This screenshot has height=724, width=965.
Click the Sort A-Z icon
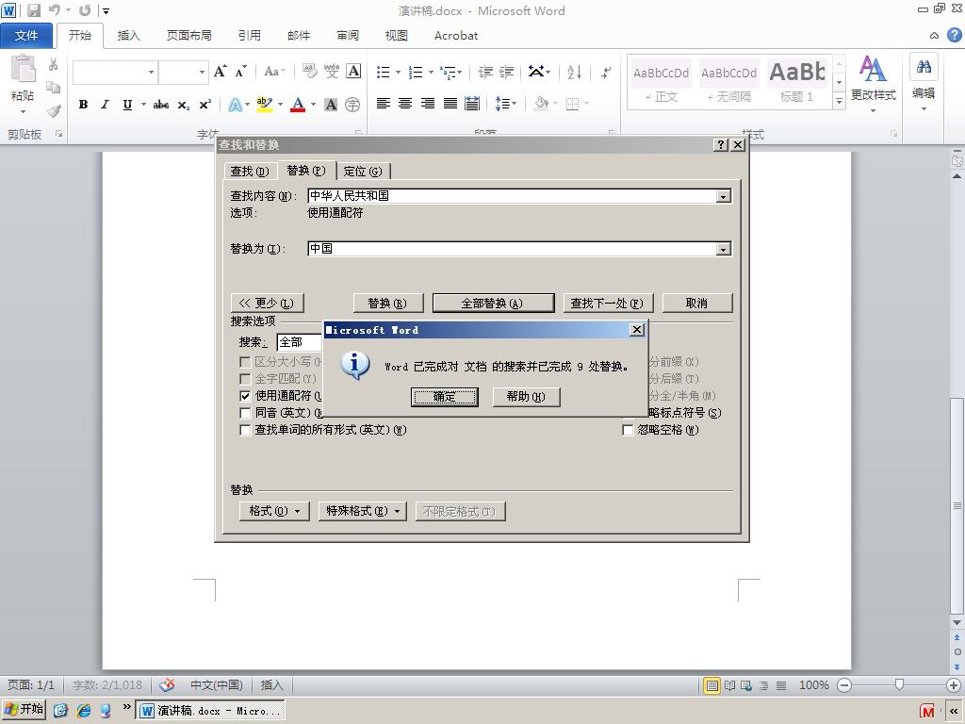pyautogui.click(x=574, y=72)
